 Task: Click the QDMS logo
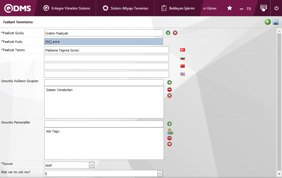18,8
